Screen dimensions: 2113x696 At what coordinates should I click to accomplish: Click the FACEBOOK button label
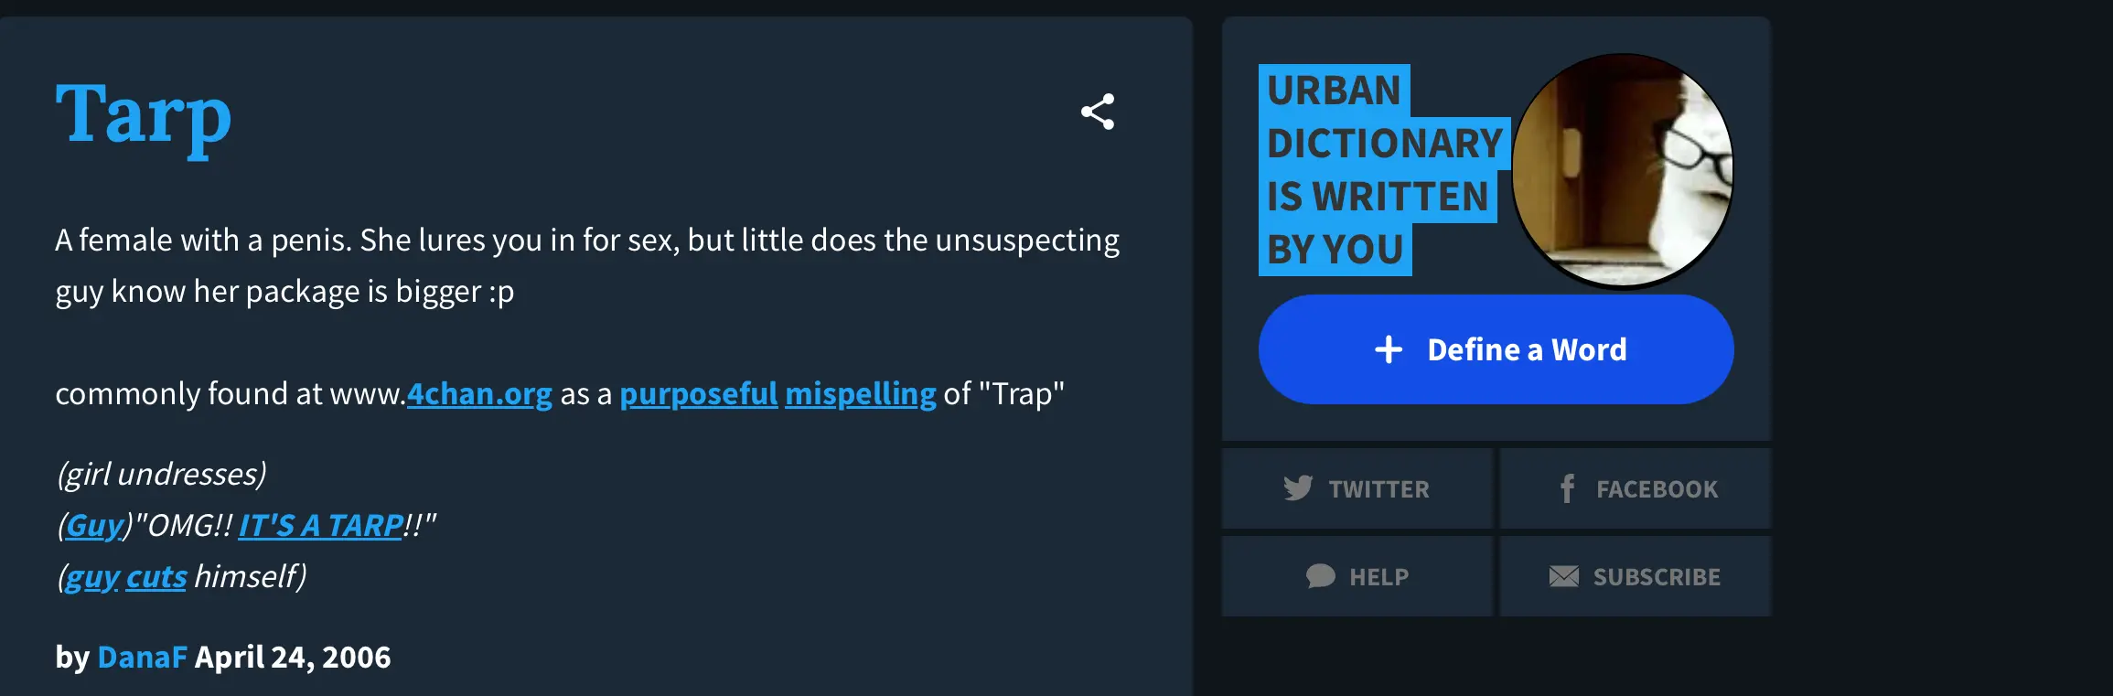(x=1657, y=489)
